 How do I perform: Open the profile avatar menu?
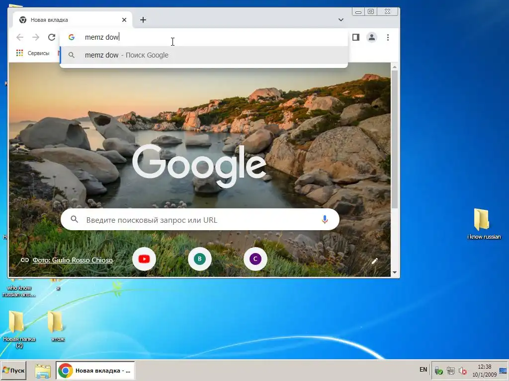click(372, 37)
